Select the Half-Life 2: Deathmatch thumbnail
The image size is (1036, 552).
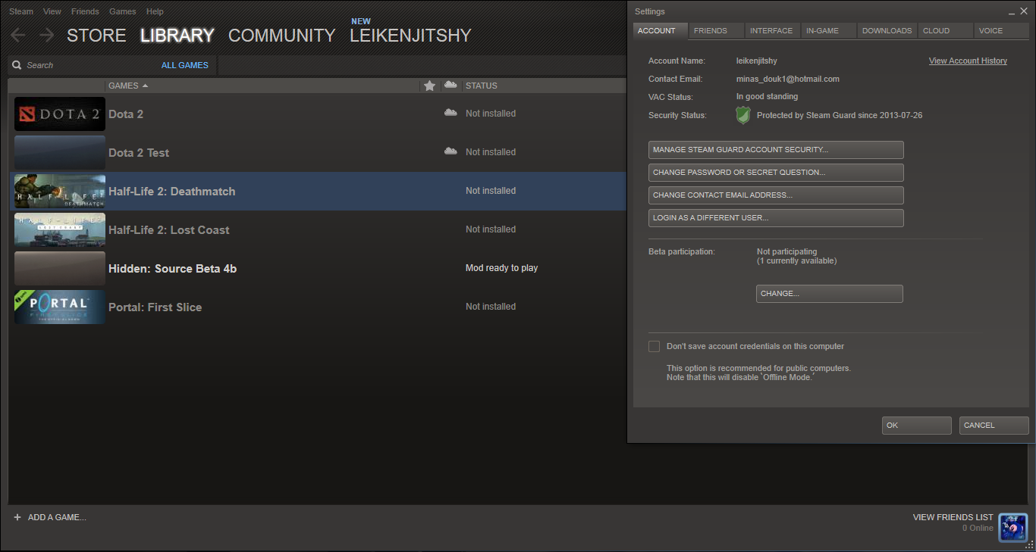tap(60, 191)
